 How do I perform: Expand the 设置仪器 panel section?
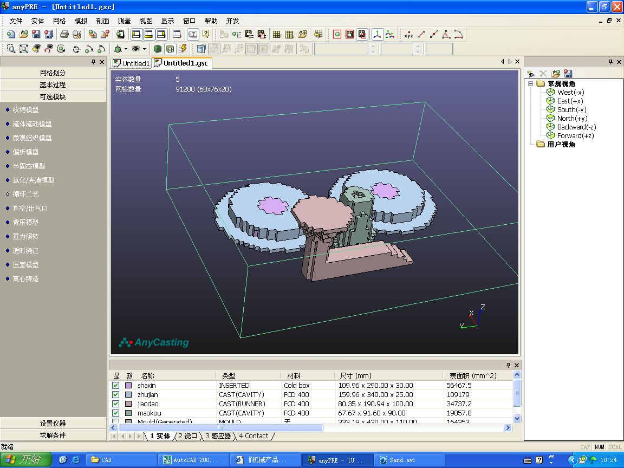tap(53, 424)
